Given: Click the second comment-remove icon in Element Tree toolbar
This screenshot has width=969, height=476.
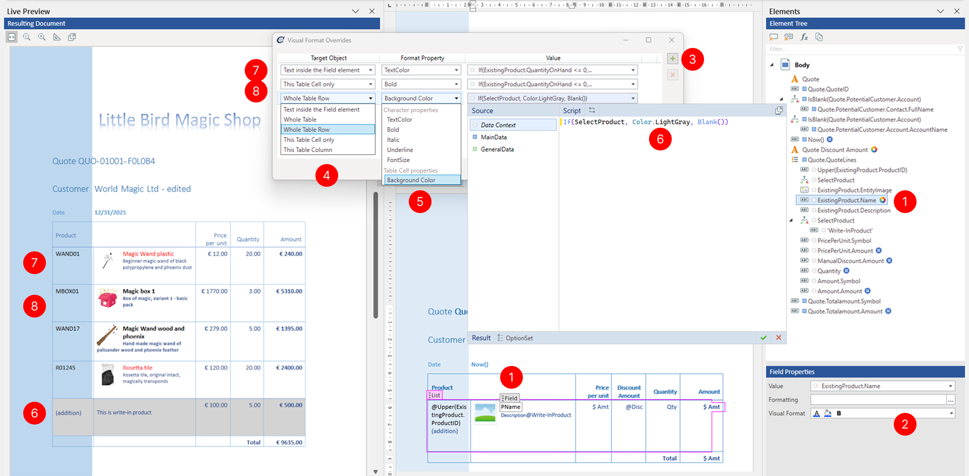Looking at the screenshot, I should click(789, 37).
